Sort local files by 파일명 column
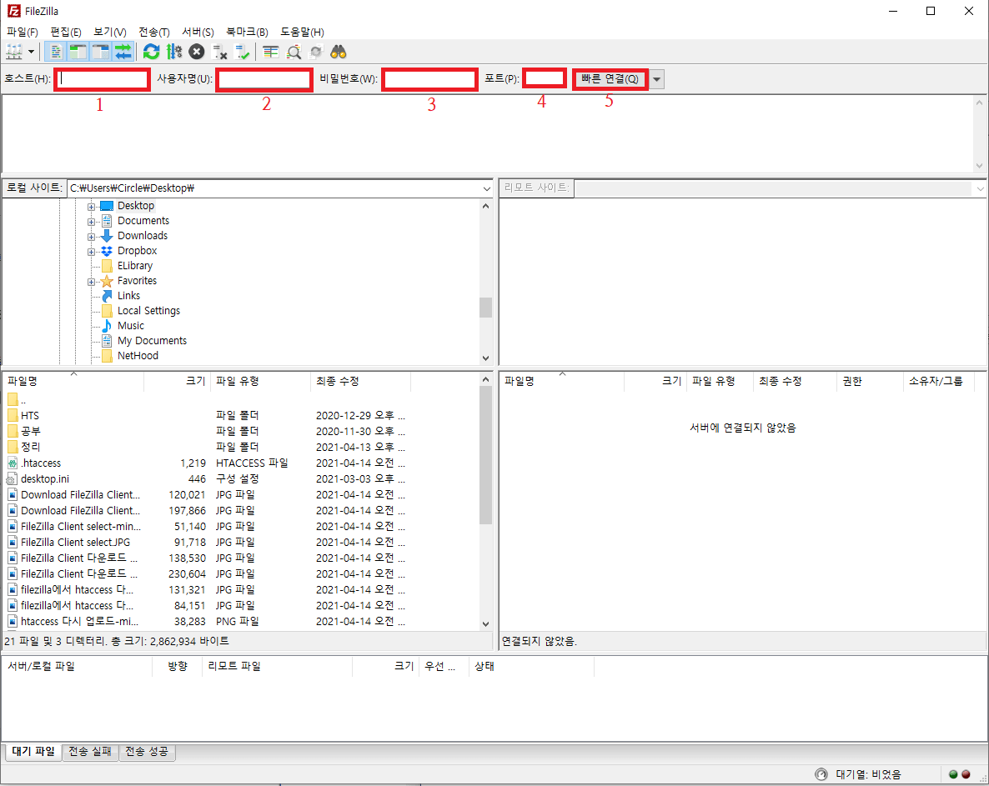Viewport: 989px width, 786px height. (x=73, y=382)
